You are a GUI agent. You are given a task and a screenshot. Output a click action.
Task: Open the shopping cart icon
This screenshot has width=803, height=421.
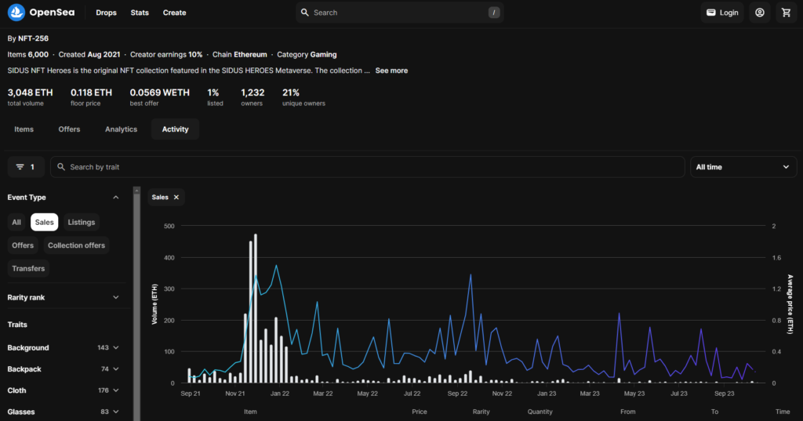[x=786, y=13]
